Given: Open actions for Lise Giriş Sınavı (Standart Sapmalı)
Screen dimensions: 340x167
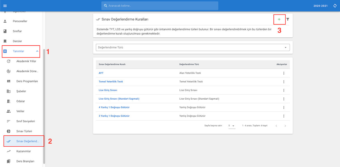Looking at the screenshot, I should [284, 99].
